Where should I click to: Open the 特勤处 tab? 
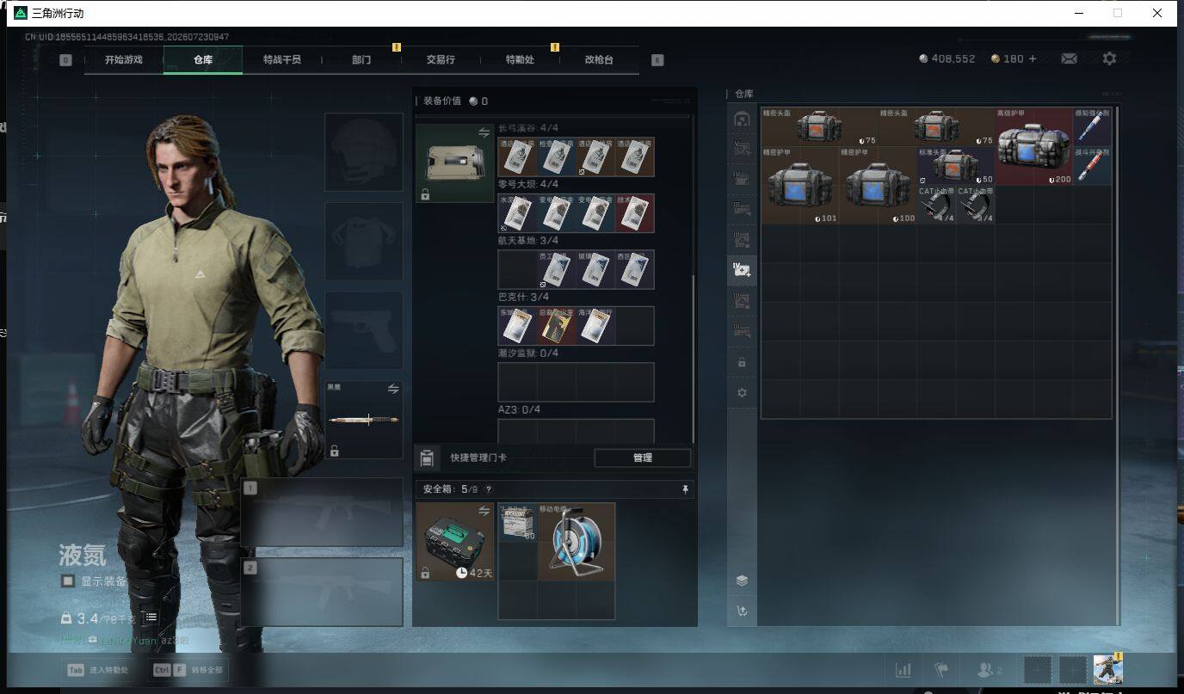(520, 59)
